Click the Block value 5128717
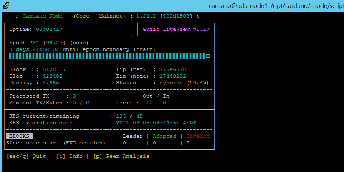344x172 pixels. pyautogui.click(x=54, y=70)
